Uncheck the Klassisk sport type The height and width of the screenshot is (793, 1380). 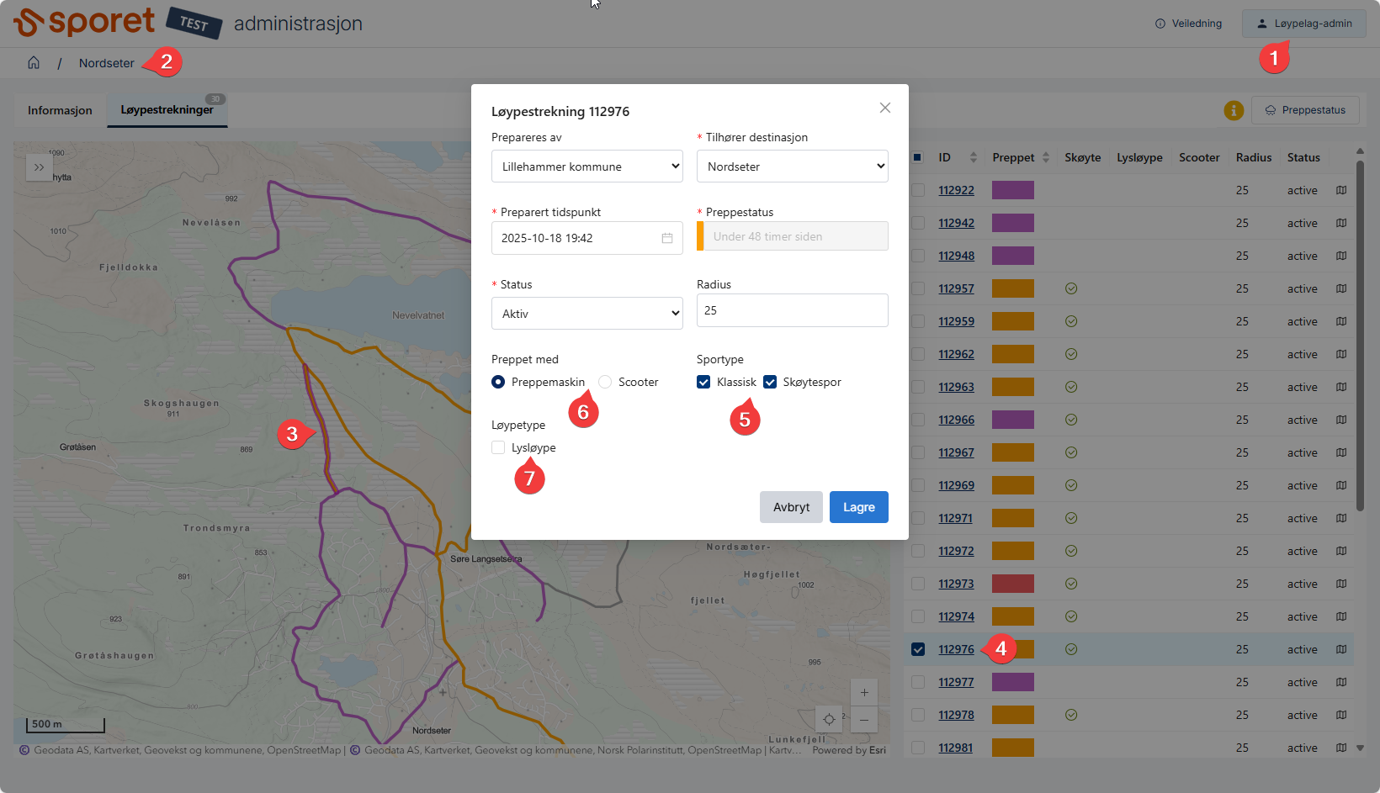click(703, 382)
